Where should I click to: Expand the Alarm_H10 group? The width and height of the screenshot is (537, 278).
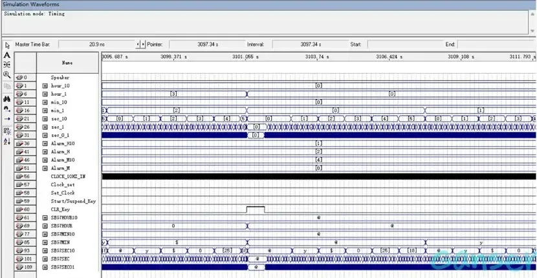pyautogui.click(x=45, y=144)
